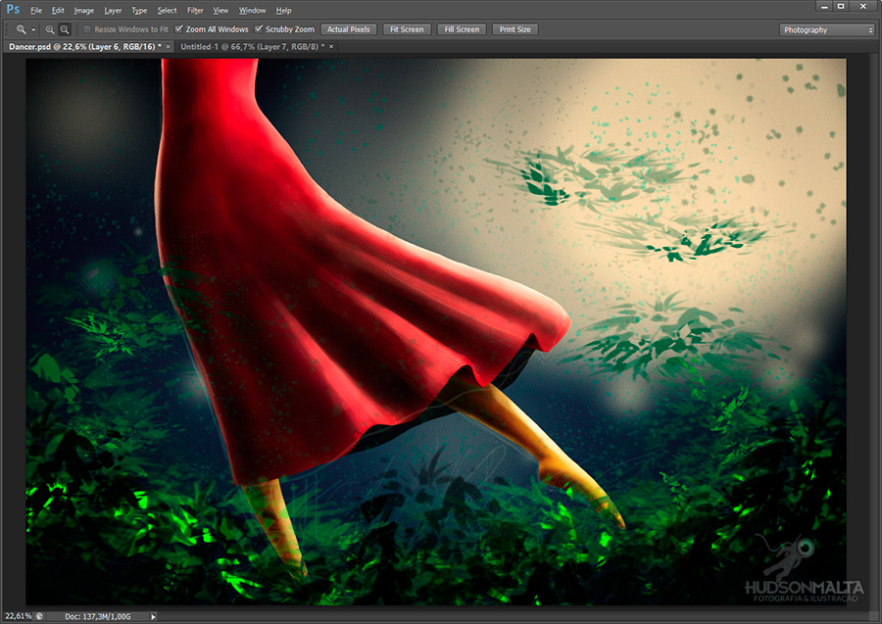Uncheck the Zoom All Windows checkbox
This screenshot has width=882, height=624.
179,29
